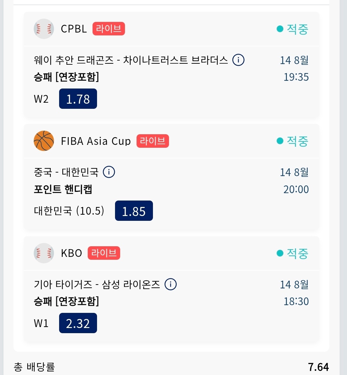This screenshot has width=347, height=375.
Task: Open the 중국 - 대한민국 match link
Action: pyautogui.click(x=66, y=172)
